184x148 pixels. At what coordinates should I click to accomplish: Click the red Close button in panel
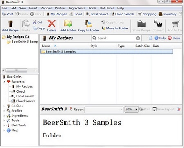click(x=174, y=38)
